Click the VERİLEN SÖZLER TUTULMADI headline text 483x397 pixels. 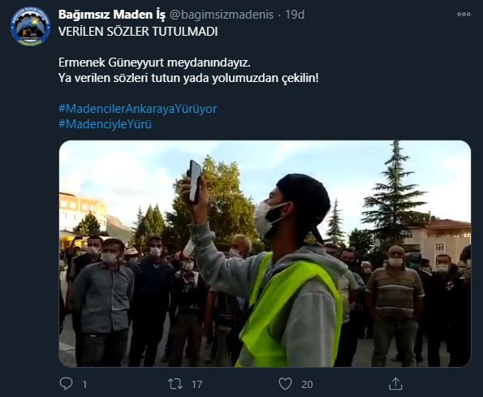pyautogui.click(x=138, y=32)
